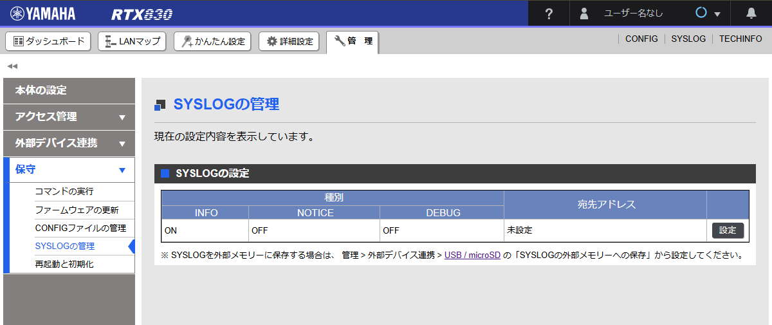Click the 設定 button in SYSLOG table
This screenshot has width=772, height=325.
tap(728, 230)
